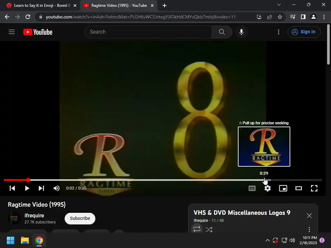This screenshot has width=331, height=248.
Task: Reload the YouTube page
Action: (28, 17)
